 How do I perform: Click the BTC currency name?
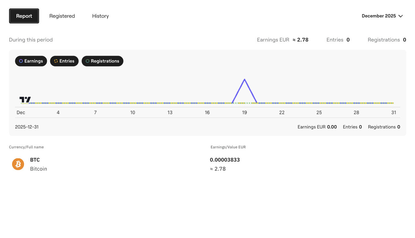35,160
